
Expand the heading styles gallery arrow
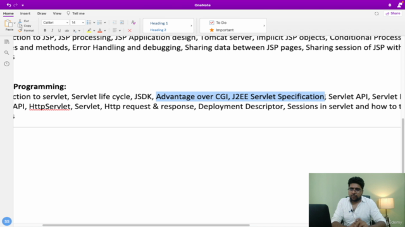click(191, 26)
